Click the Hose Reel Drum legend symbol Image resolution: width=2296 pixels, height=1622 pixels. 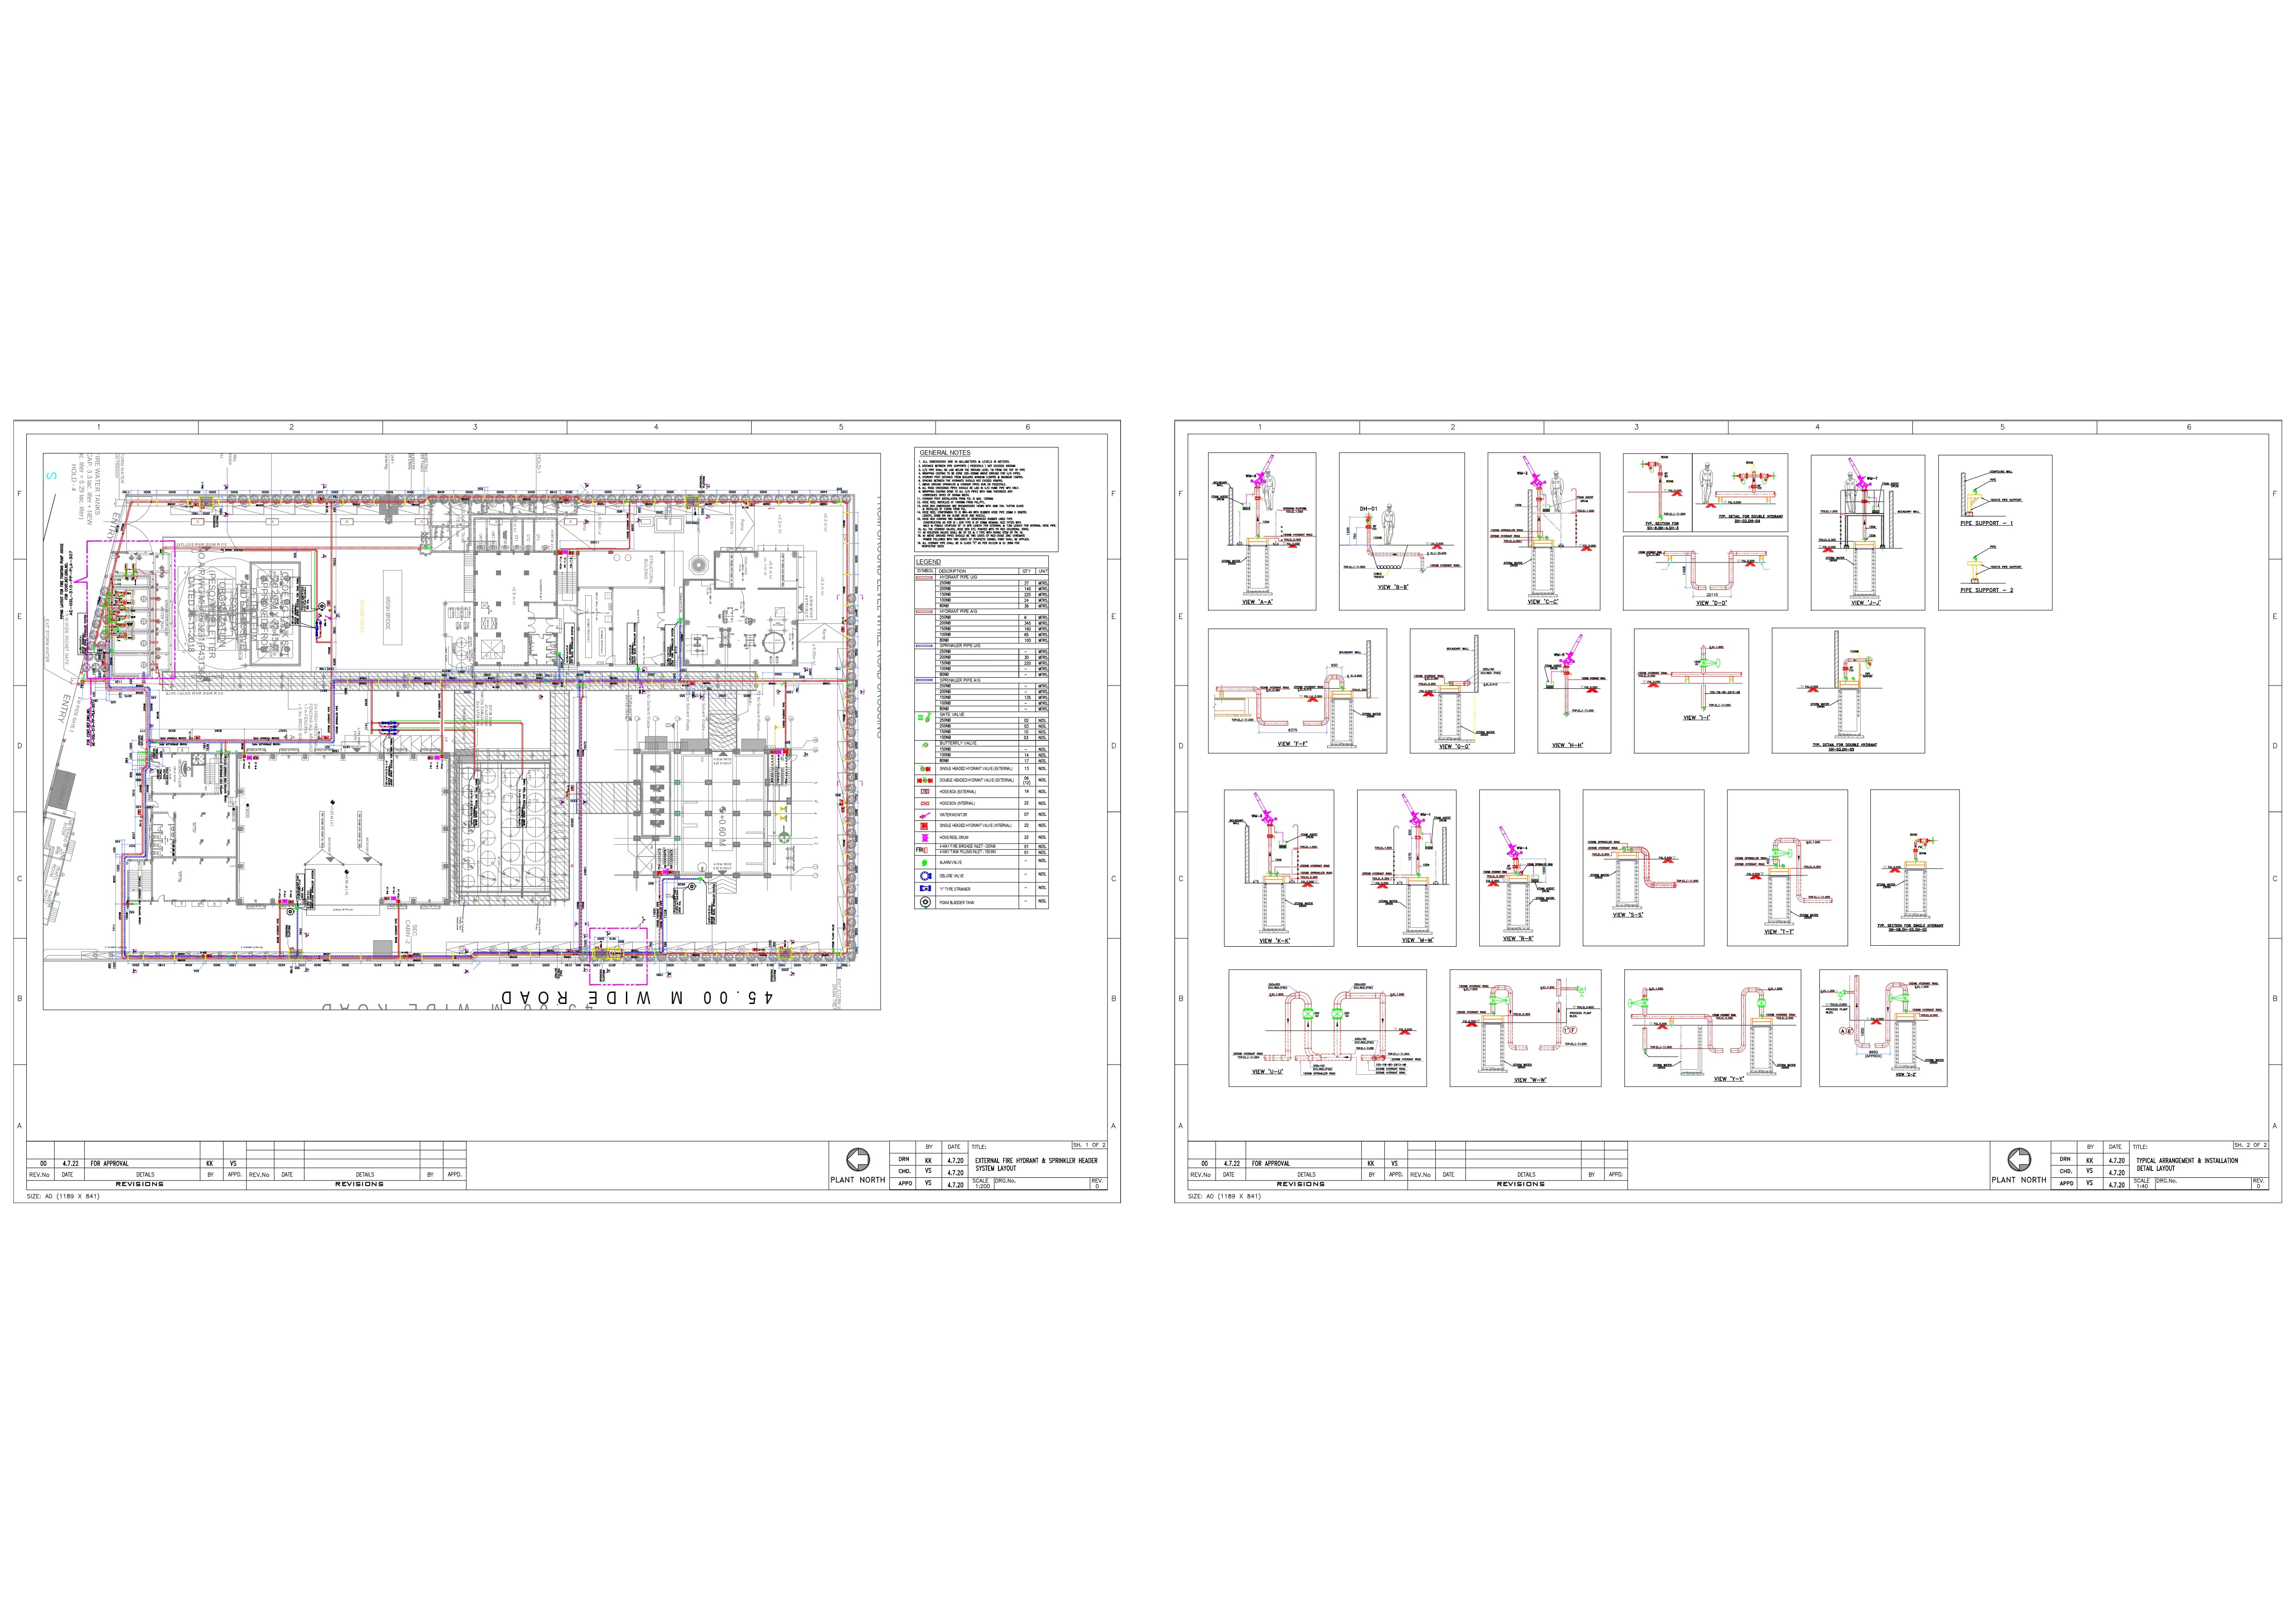pos(925,838)
